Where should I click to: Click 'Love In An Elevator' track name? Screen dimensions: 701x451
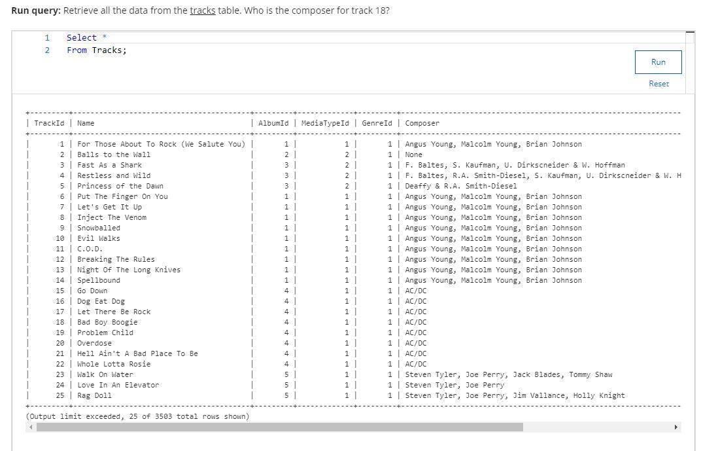point(118,385)
